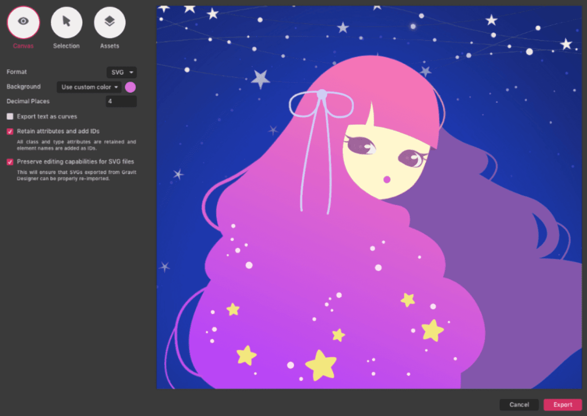This screenshot has height=416, width=587.
Task: Disable 'Preserve editing capabilities for SVG files'
Action: click(x=10, y=162)
